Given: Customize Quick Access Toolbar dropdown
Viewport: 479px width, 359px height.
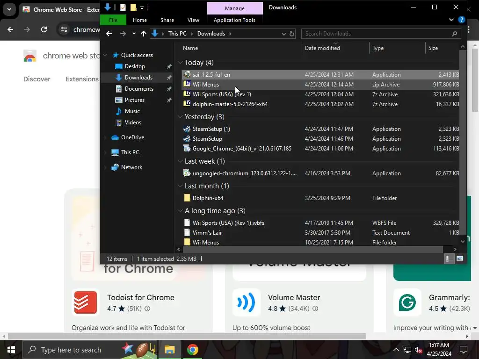Looking at the screenshot, I should coord(142,7).
